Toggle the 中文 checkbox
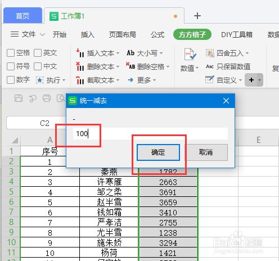 [38, 66]
